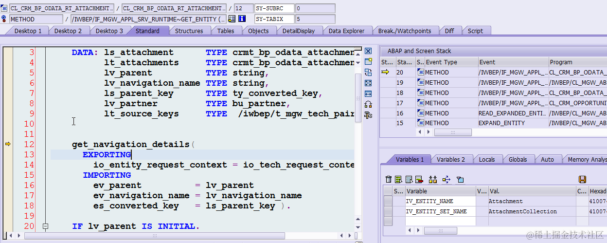Switch to the Auto tab
This screenshot has height=243, width=607.
(547, 159)
